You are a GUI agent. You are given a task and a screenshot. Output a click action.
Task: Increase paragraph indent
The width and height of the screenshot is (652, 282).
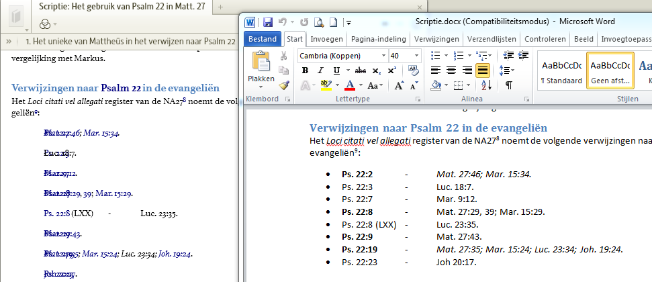pyautogui.click(x=524, y=55)
